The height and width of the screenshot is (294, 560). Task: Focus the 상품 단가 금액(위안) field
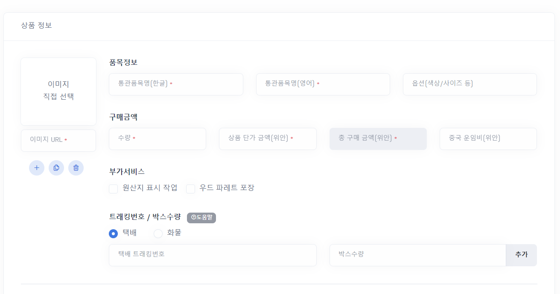268,138
